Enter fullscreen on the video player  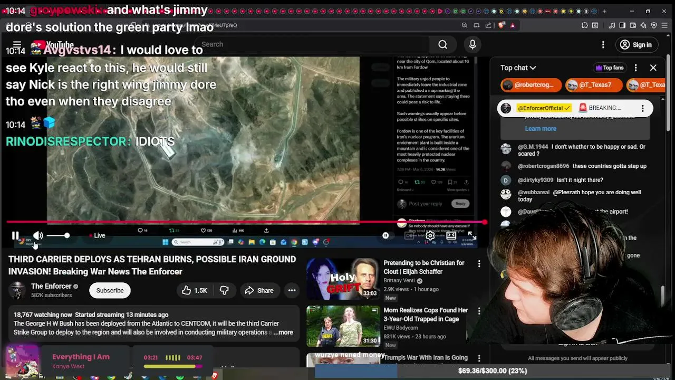pyautogui.click(x=472, y=235)
